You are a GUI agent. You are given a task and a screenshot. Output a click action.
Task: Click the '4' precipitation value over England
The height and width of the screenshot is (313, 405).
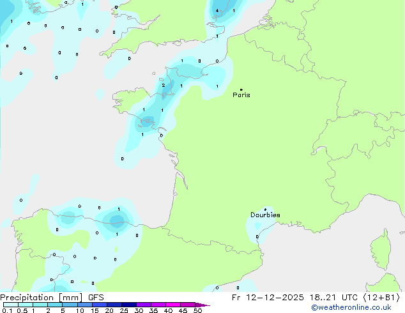click(217, 11)
